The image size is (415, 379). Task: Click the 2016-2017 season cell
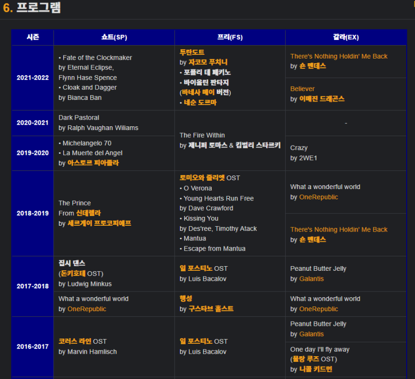click(33, 346)
